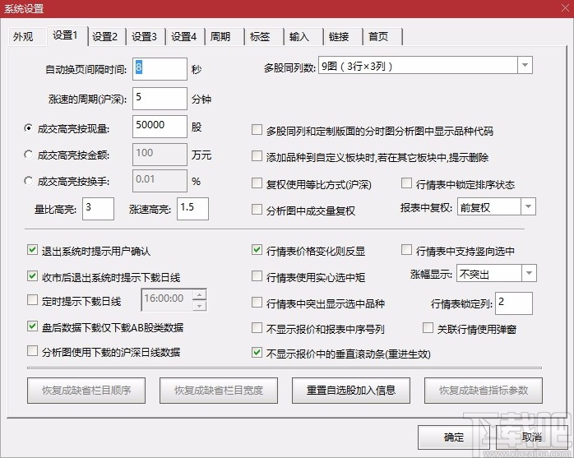Click the 50000 股 input field

click(x=160, y=127)
